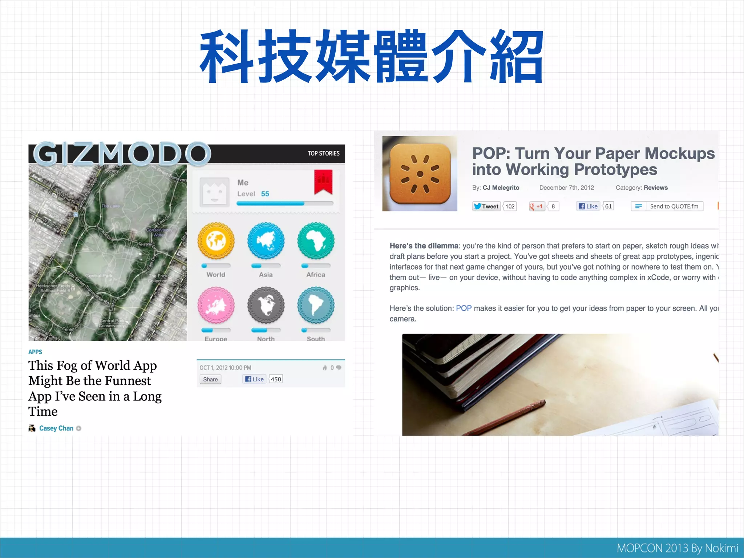
Task: Select the Asia badge icon
Action: pyautogui.click(x=266, y=240)
